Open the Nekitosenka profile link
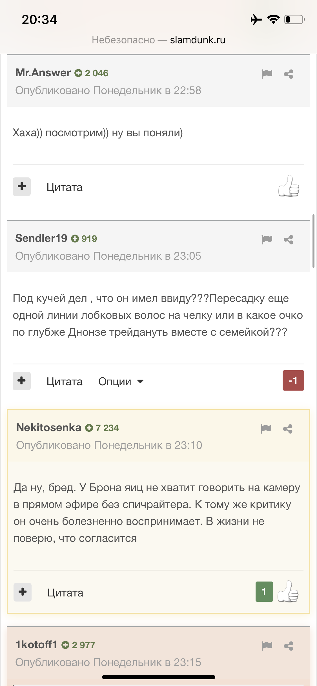317x686 pixels. pos(49,427)
